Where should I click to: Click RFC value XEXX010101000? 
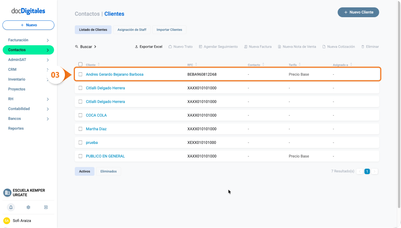tap(202, 143)
